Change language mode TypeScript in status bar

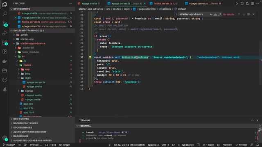pos(187,145)
